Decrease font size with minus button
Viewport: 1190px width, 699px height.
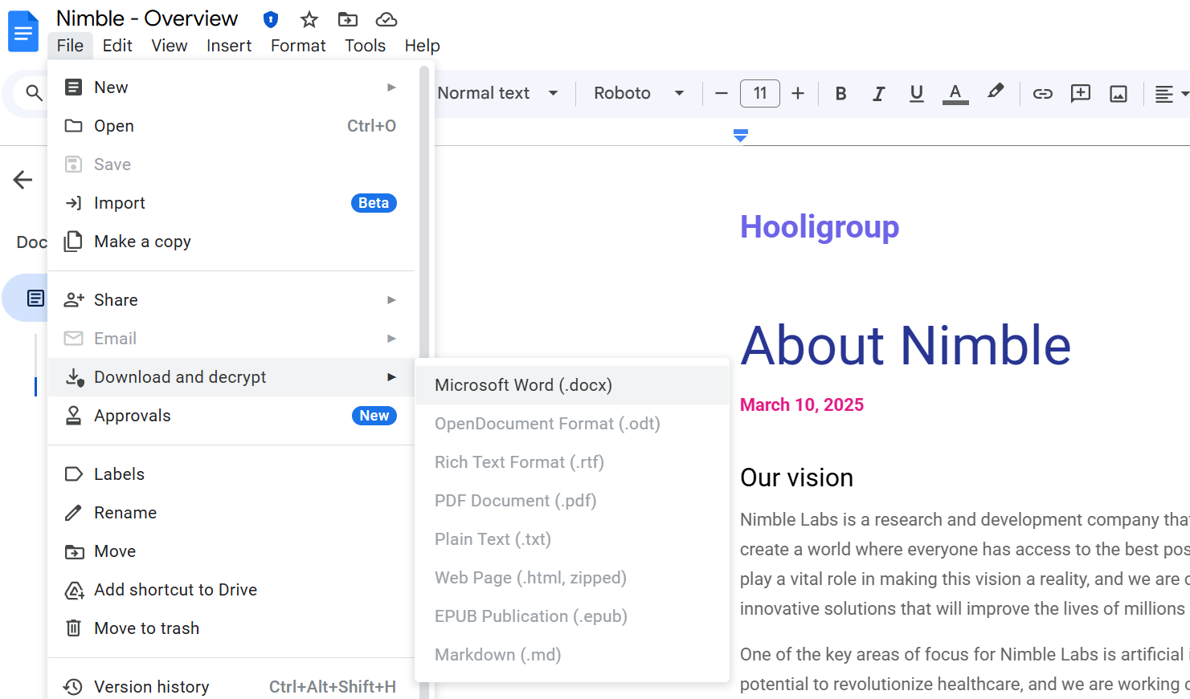(722, 93)
